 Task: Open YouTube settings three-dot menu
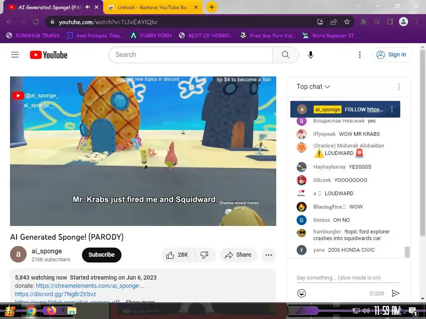[360, 55]
